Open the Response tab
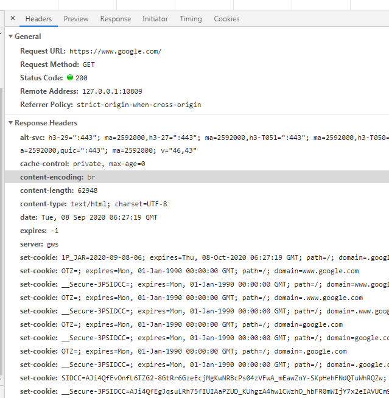 [116, 19]
